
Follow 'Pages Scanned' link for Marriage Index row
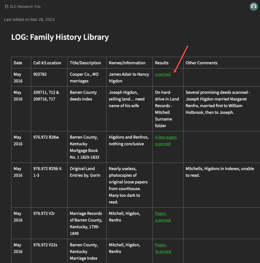click(163, 248)
